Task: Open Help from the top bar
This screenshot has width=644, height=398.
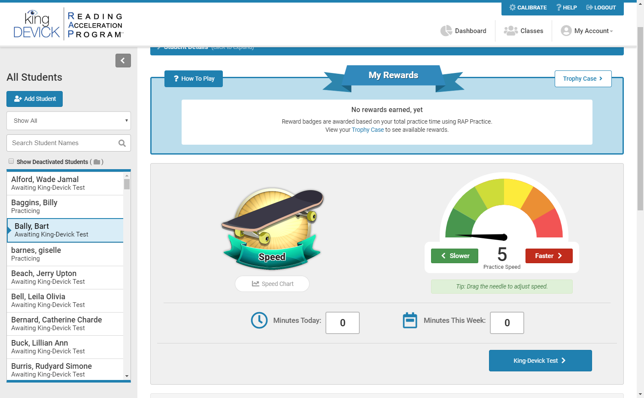Action: click(566, 8)
